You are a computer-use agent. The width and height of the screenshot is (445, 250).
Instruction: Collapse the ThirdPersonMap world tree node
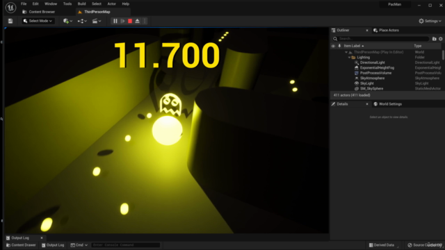coord(346,52)
